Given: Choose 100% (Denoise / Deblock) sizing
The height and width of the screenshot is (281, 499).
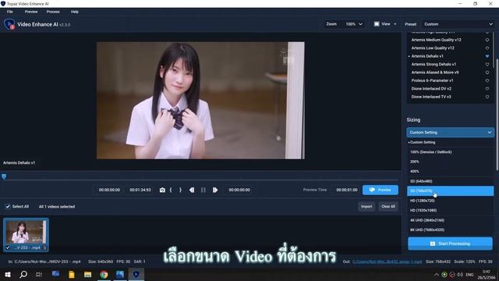Looking at the screenshot, I should click(451, 152).
